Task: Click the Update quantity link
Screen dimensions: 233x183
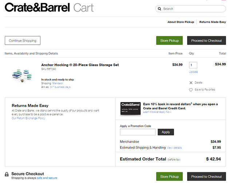Action: click(193, 72)
